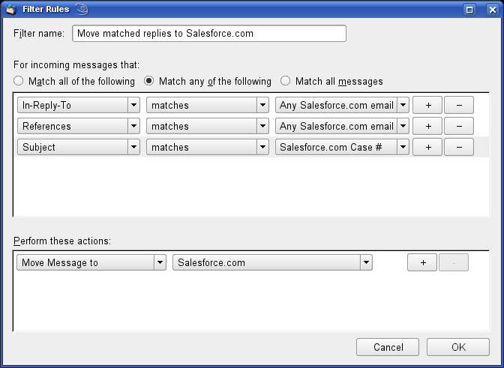
Task: Remove the References condition row
Action: click(x=459, y=126)
